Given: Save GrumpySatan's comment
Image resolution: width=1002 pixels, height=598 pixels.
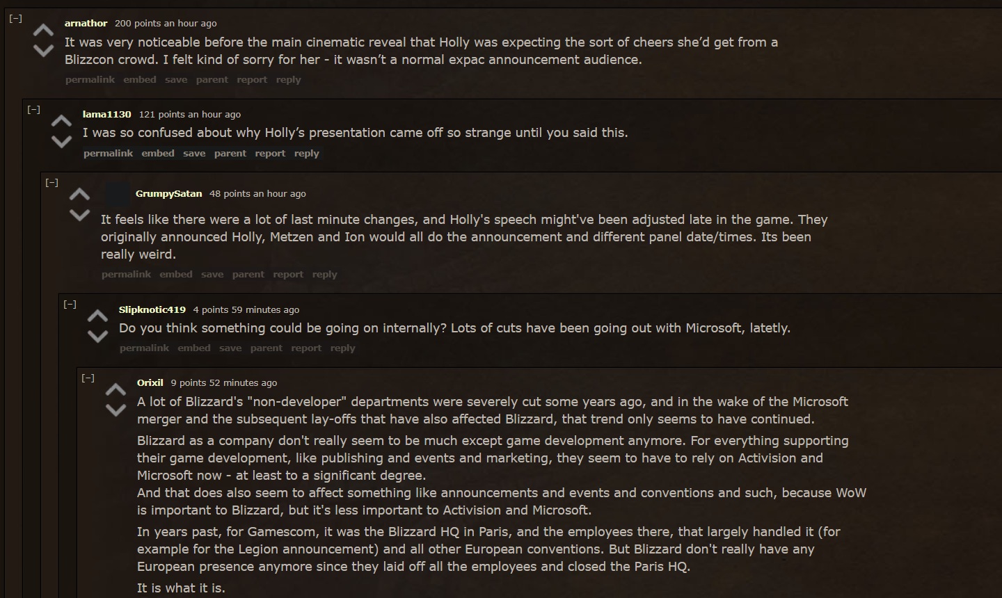Looking at the screenshot, I should click(x=212, y=274).
